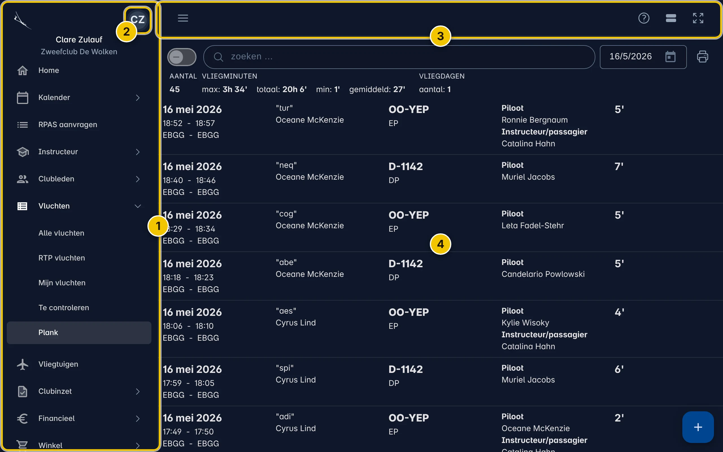Click in the zoeken search field
Screen dimensions: 723x452
pos(399,57)
